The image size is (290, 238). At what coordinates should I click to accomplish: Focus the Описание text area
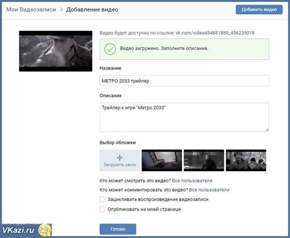tap(184, 117)
